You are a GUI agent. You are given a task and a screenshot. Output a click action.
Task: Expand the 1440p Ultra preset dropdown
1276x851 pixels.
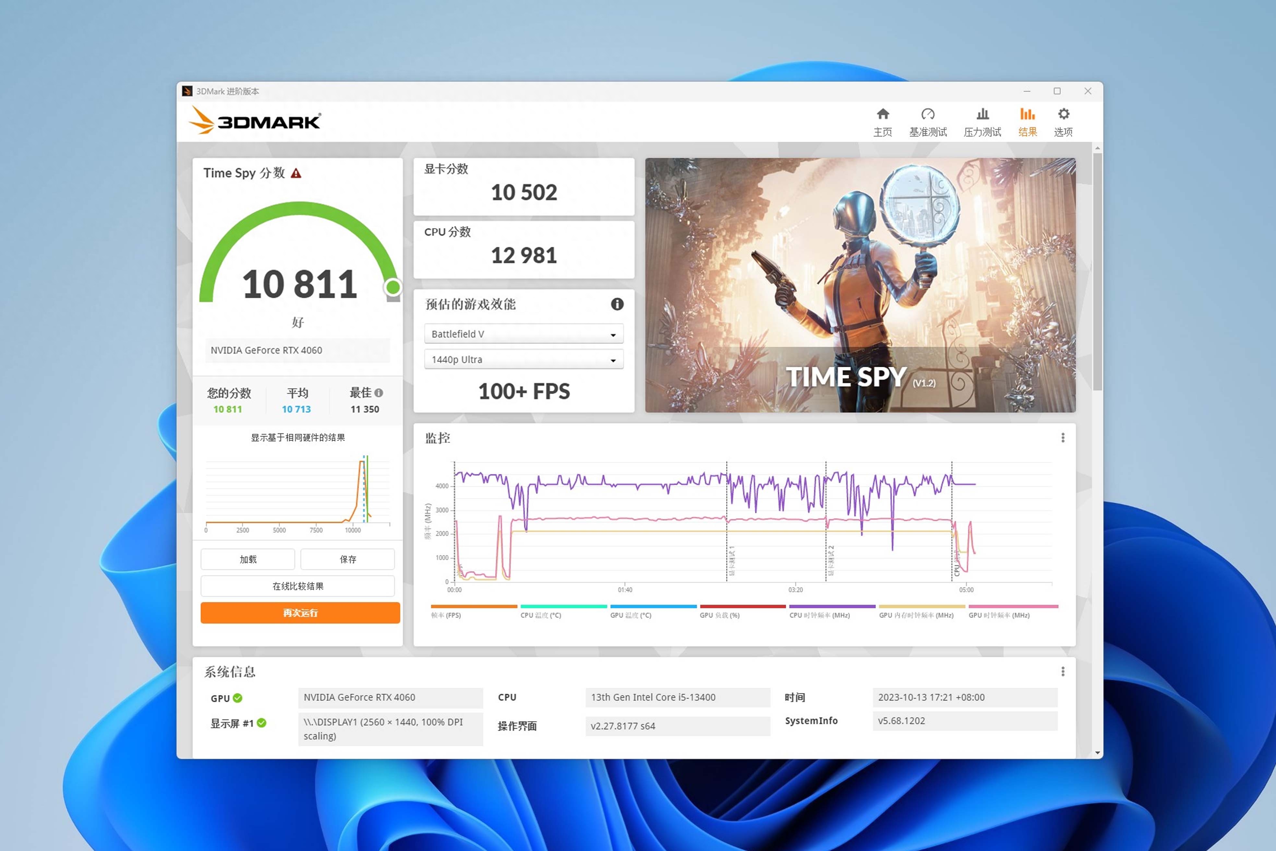[x=524, y=359]
